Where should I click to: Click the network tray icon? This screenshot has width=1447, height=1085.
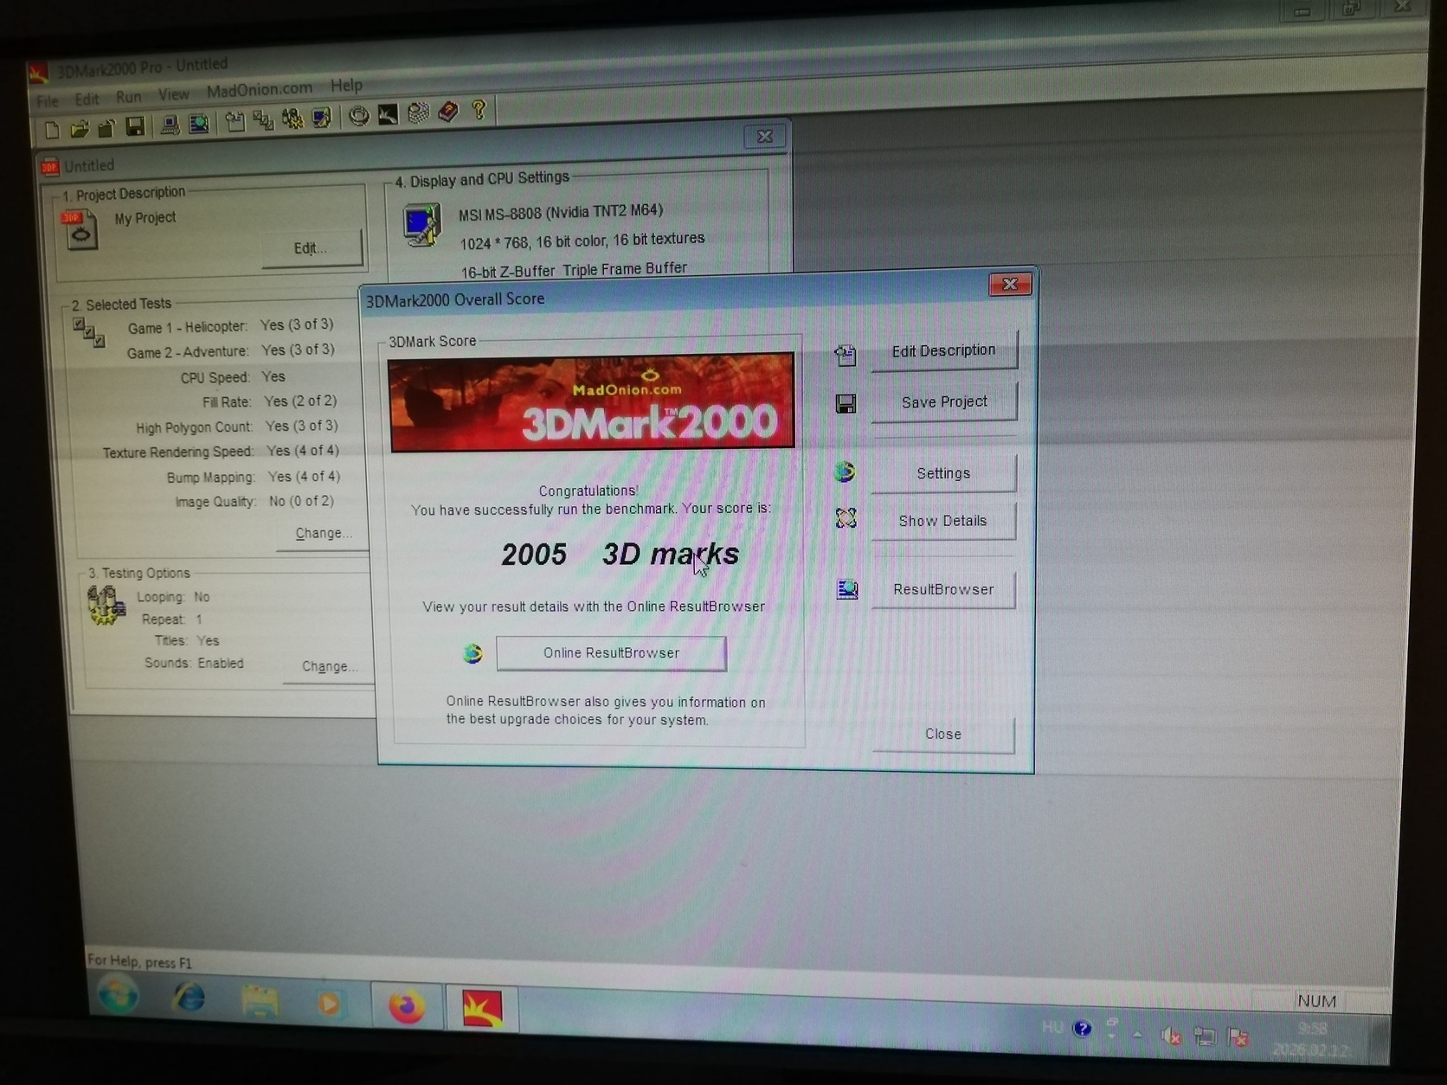1204,1037
